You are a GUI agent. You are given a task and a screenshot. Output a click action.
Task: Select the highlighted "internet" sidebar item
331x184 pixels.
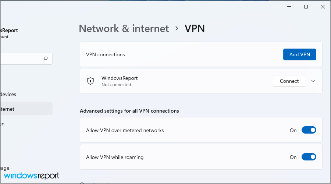(x=8, y=109)
